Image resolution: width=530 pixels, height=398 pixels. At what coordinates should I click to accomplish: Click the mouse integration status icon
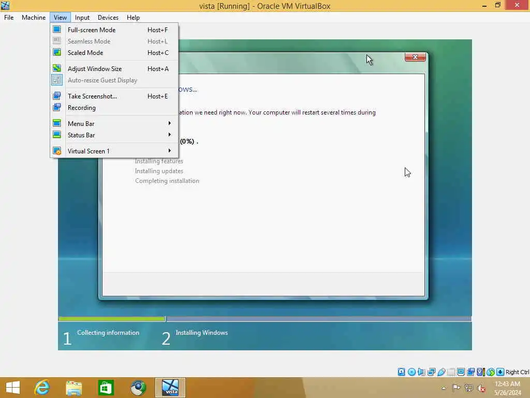coord(491,372)
